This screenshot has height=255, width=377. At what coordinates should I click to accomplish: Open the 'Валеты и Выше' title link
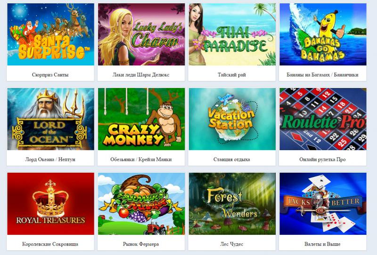tap(322, 244)
